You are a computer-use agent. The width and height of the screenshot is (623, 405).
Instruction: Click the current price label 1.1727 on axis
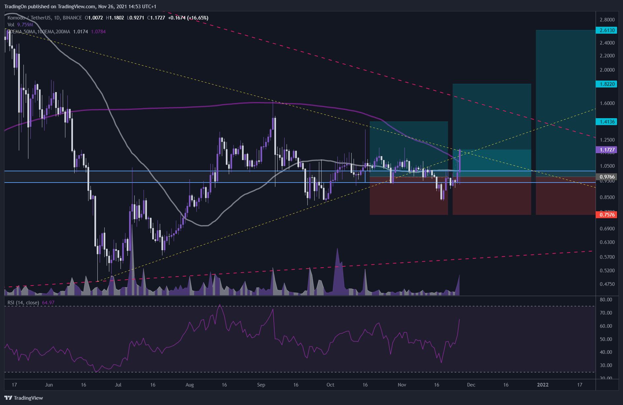pyautogui.click(x=606, y=150)
